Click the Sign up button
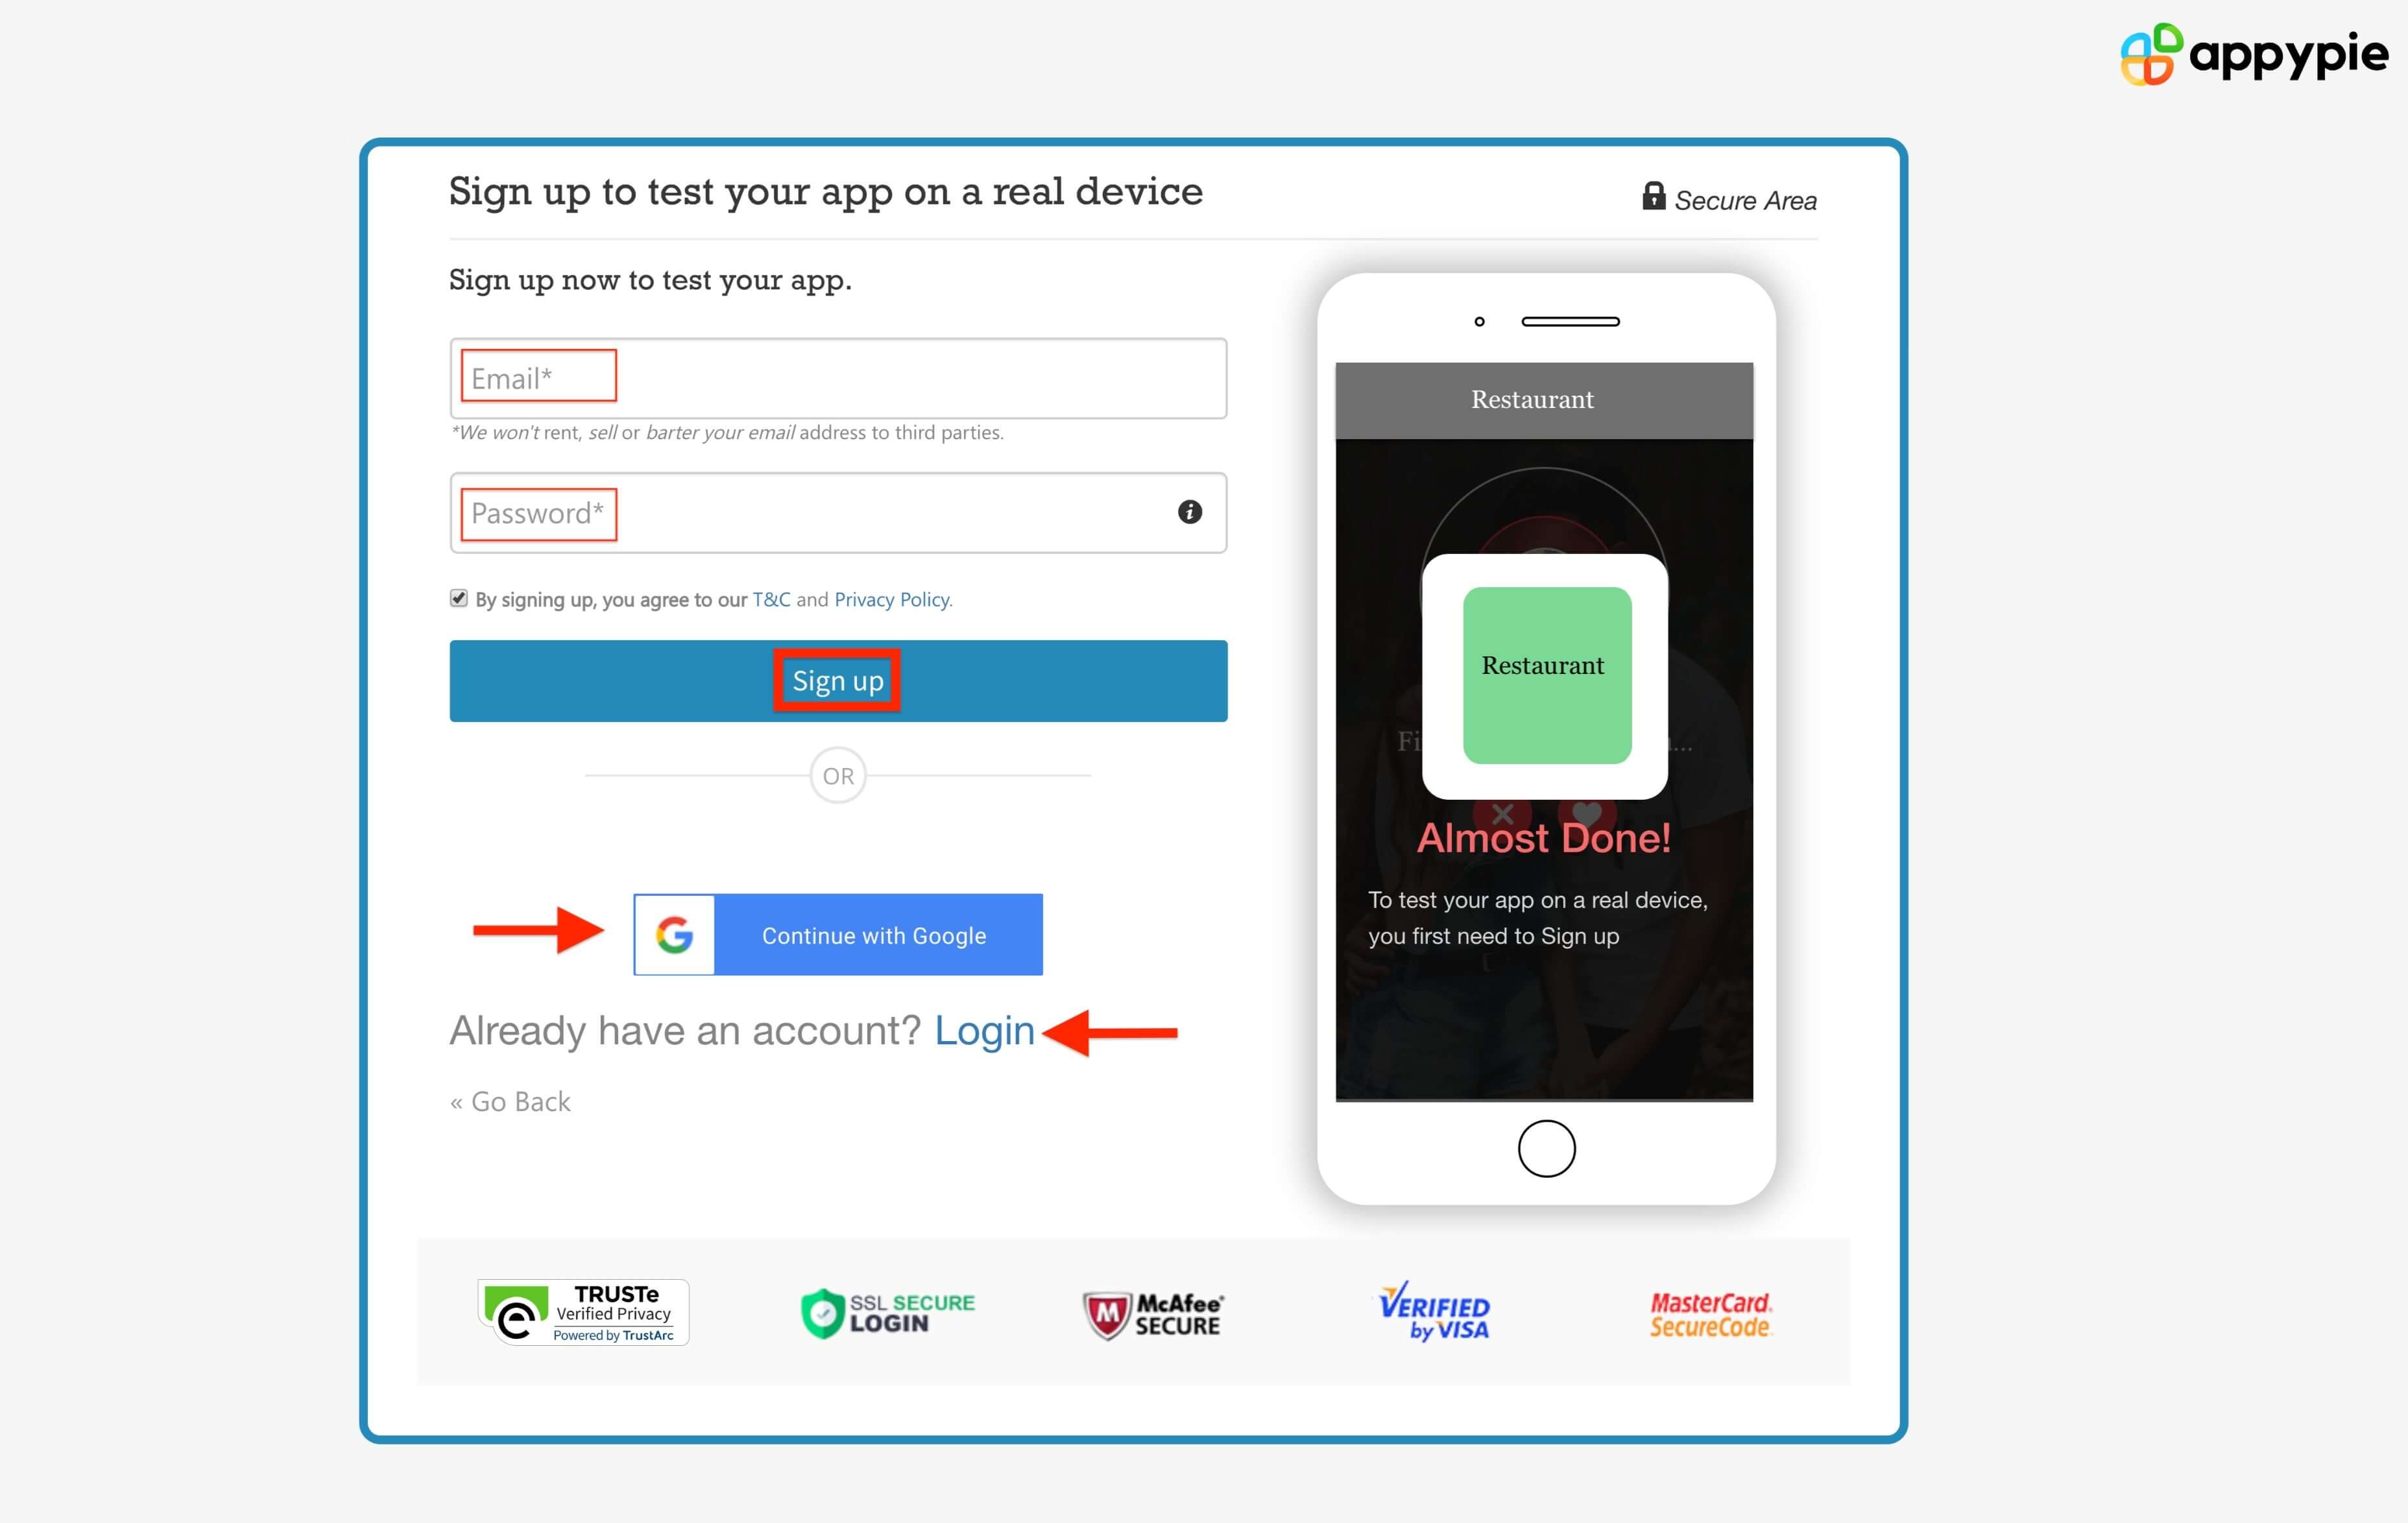 (838, 681)
